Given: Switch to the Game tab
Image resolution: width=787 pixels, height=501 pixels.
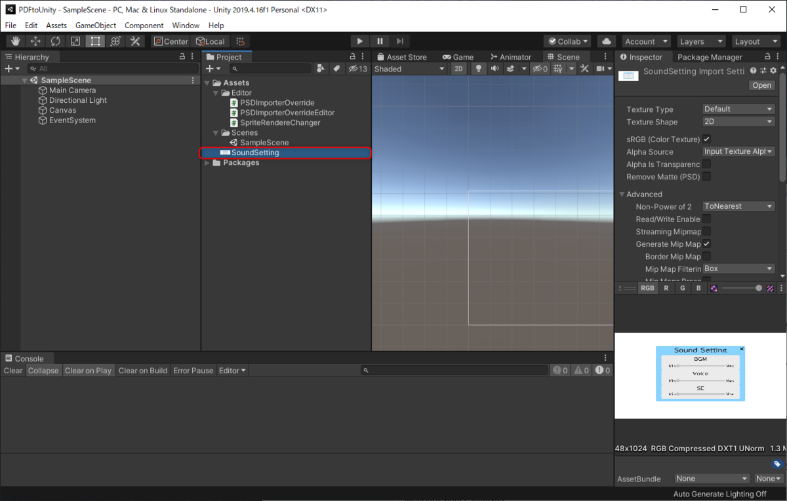Looking at the screenshot, I should click(x=458, y=57).
